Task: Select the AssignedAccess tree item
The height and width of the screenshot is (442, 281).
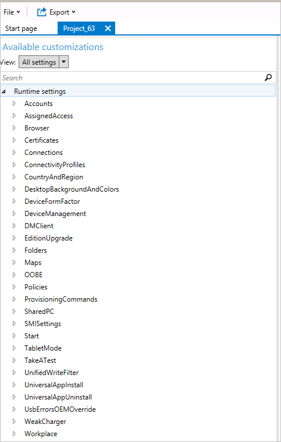Action: click(48, 116)
